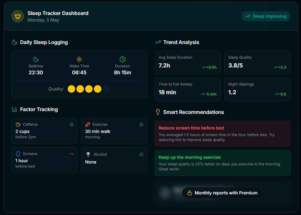Click the bar chart icon beside Factor Tracking

click(x=15, y=109)
